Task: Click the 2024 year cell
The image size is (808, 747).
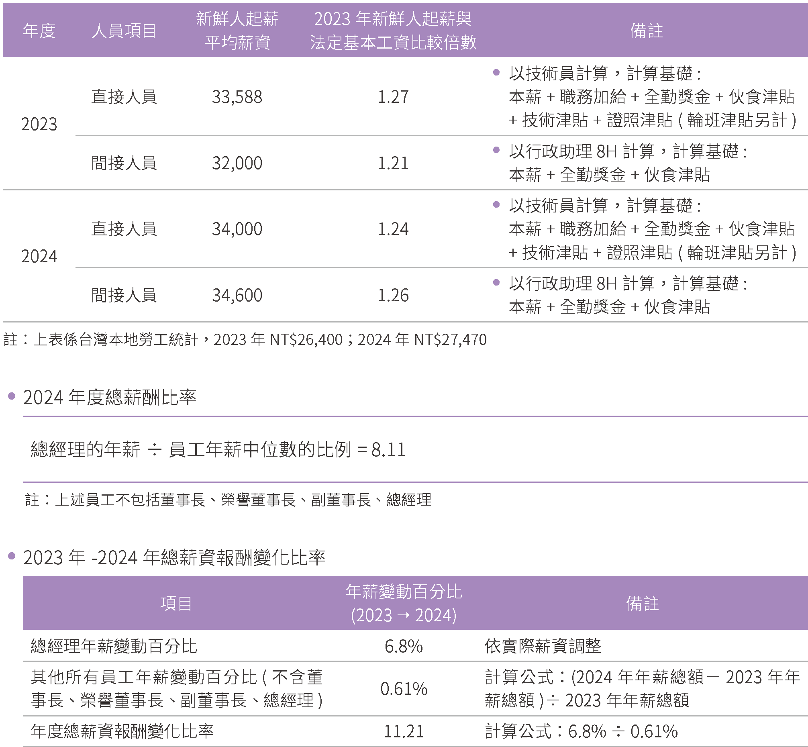Action: [39, 256]
